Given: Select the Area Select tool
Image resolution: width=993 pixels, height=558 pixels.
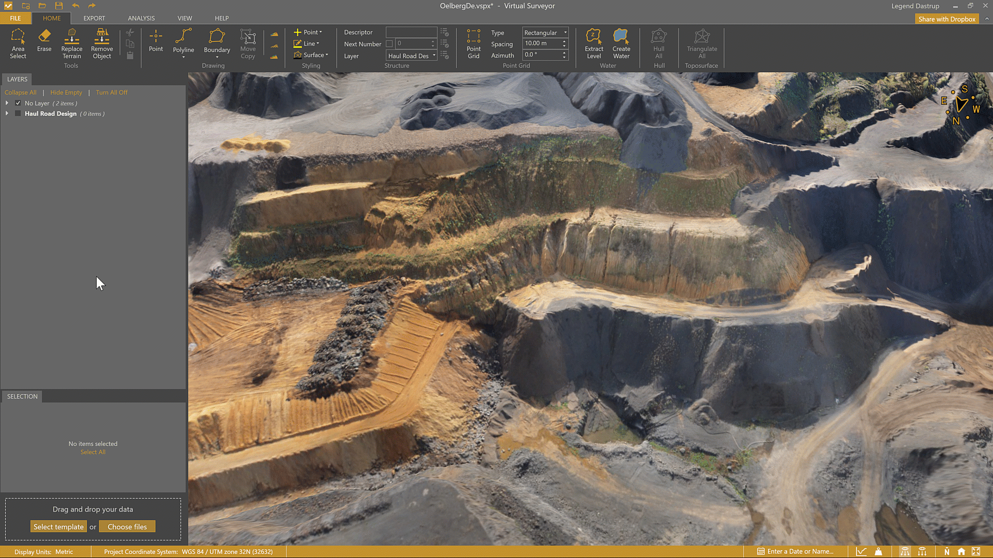Looking at the screenshot, I should coord(18,43).
